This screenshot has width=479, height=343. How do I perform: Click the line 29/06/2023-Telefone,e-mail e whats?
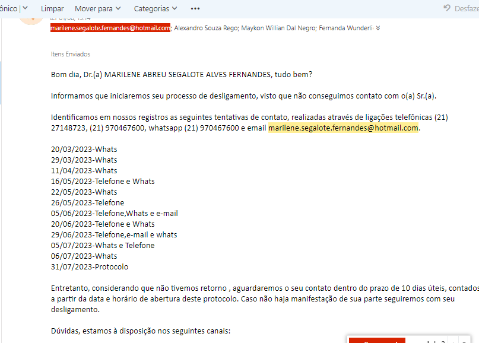coord(114,235)
